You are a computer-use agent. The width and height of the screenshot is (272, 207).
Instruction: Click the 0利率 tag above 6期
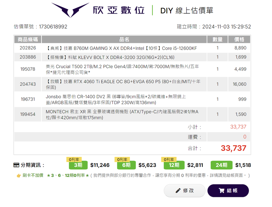[122, 159]
